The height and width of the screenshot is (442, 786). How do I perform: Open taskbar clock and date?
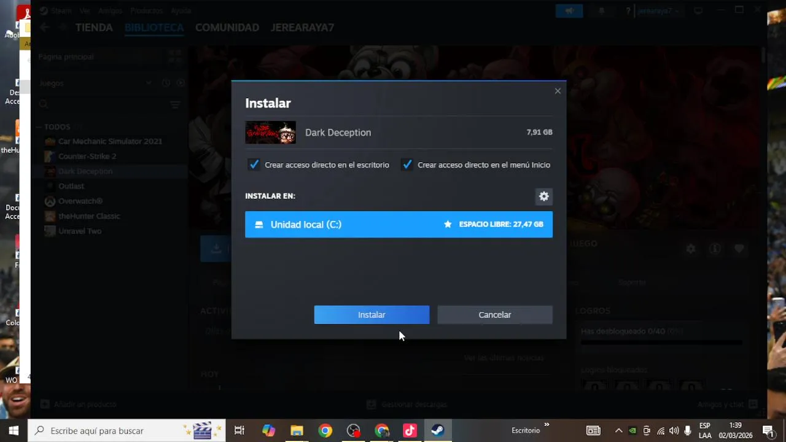coord(736,430)
